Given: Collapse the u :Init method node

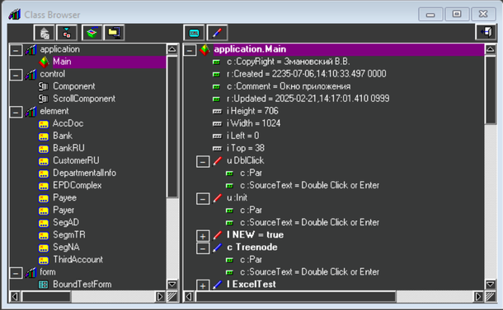Looking at the screenshot, I should (203, 199).
